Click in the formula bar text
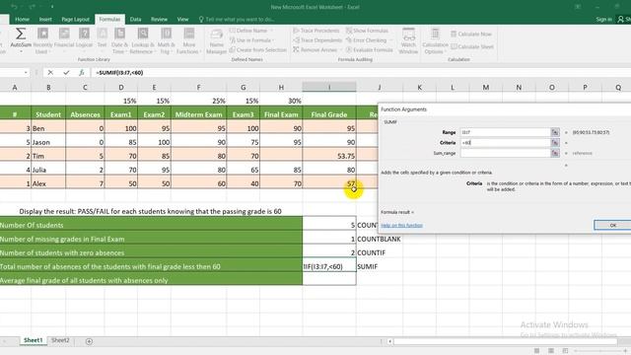The image size is (631, 355). pyautogui.click(x=119, y=73)
